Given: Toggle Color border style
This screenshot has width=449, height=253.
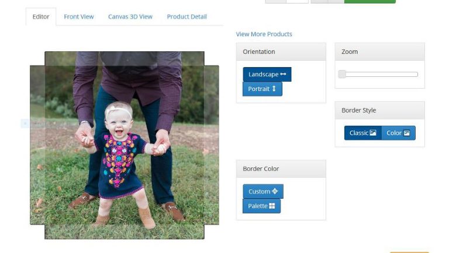Looking at the screenshot, I should (398, 133).
